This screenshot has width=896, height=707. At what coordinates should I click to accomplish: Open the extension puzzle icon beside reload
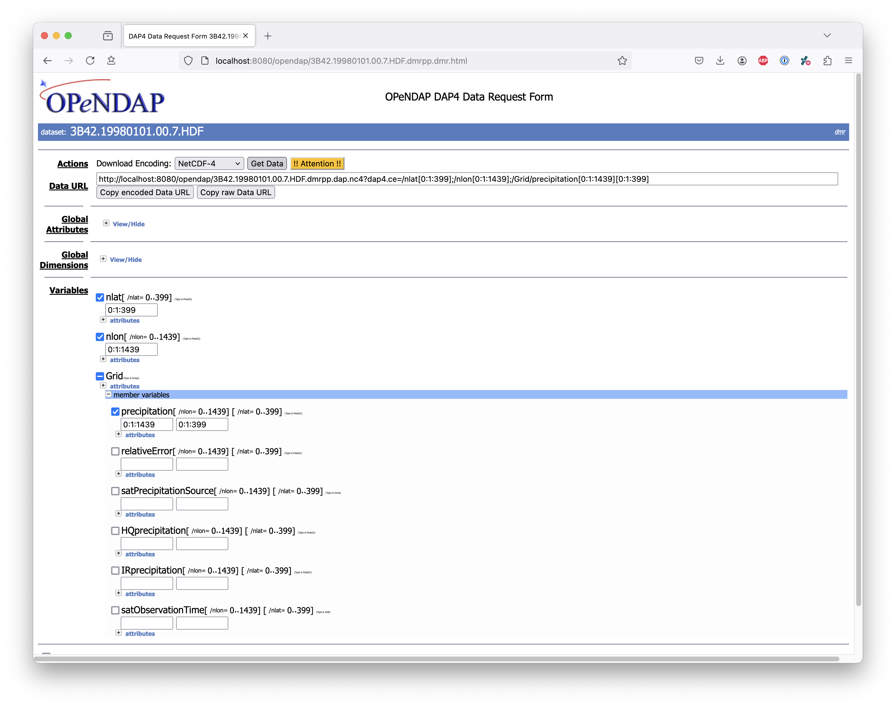111,61
